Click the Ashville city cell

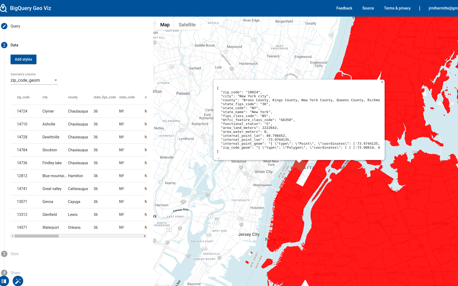click(49, 124)
